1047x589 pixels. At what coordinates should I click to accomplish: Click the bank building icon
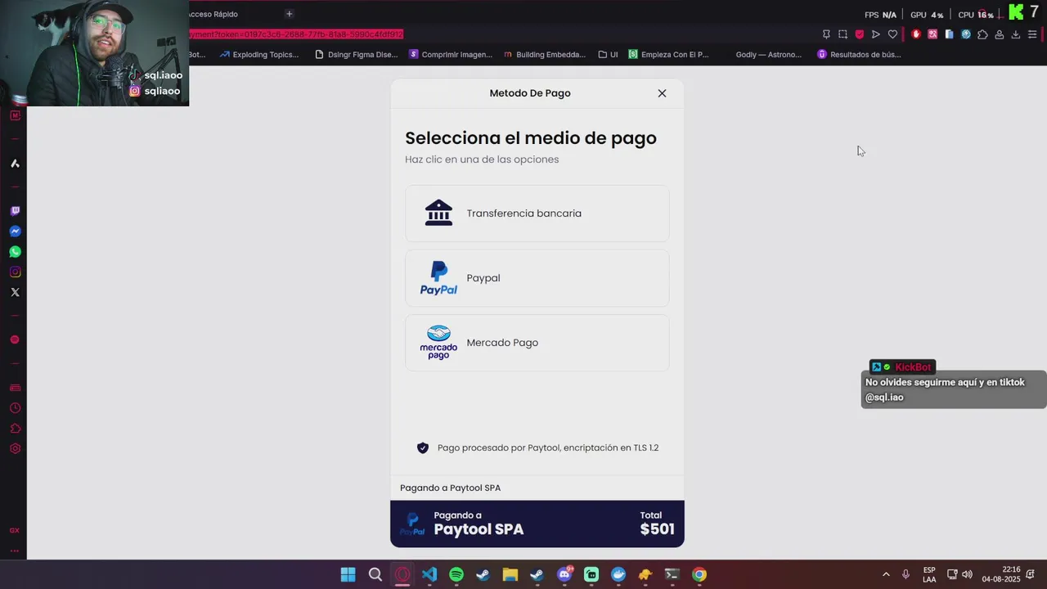pos(438,213)
